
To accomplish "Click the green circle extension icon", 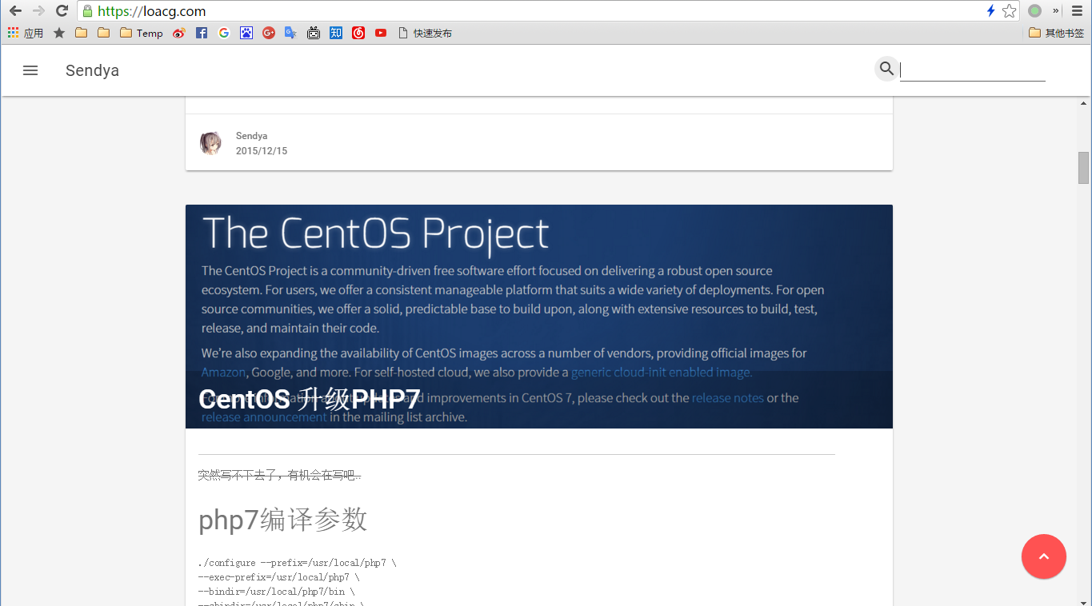I will point(1034,11).
